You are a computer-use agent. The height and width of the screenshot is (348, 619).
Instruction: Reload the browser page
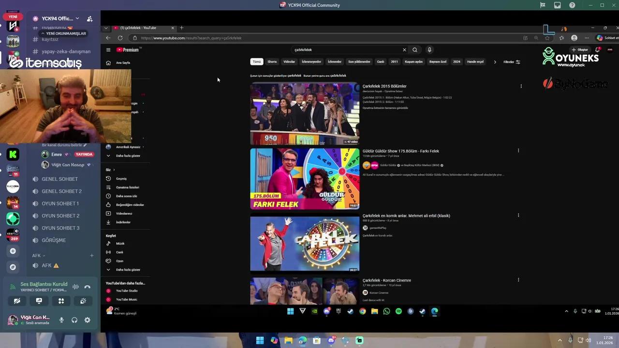(120, 38)
